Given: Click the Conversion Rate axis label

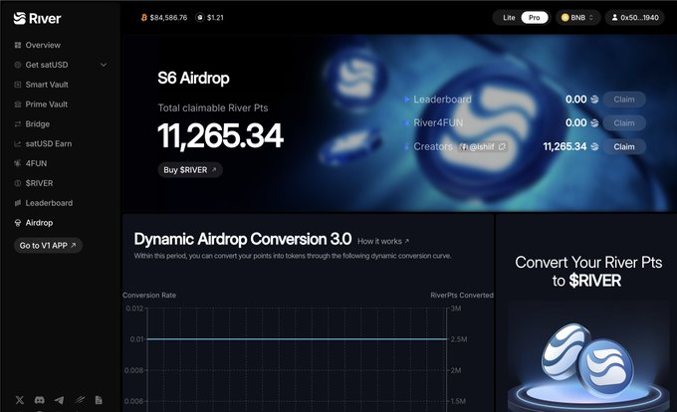Looking at the screenshot, I should pos(149,296).
